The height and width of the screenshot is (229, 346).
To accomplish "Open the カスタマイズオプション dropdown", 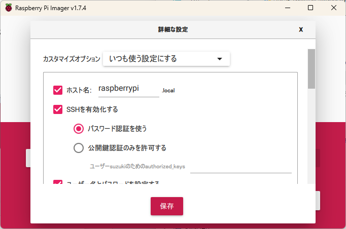I will [x=166, y=59].
